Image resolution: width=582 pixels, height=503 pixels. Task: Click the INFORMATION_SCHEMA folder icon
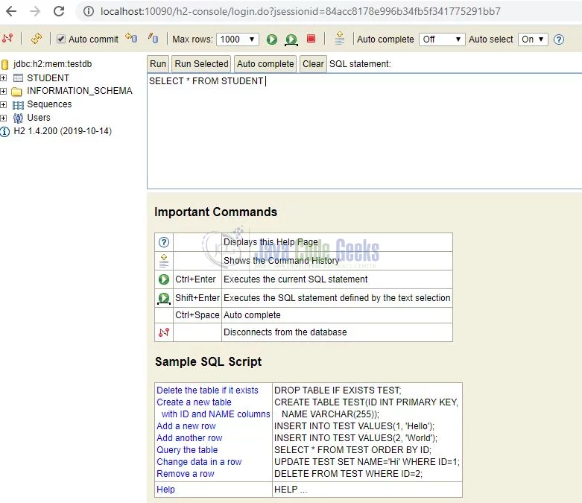[16, 92]
